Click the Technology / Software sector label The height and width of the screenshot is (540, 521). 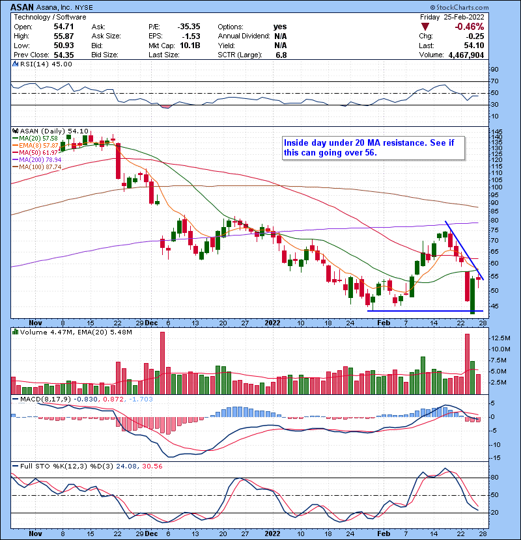(x=50, y=17)
